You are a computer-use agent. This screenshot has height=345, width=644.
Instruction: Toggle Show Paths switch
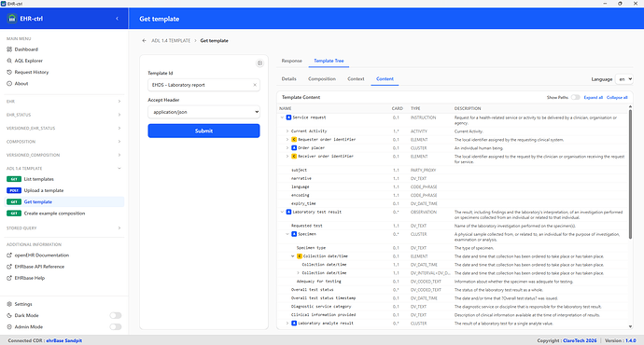pyautogui.click(x=576, y=98)
